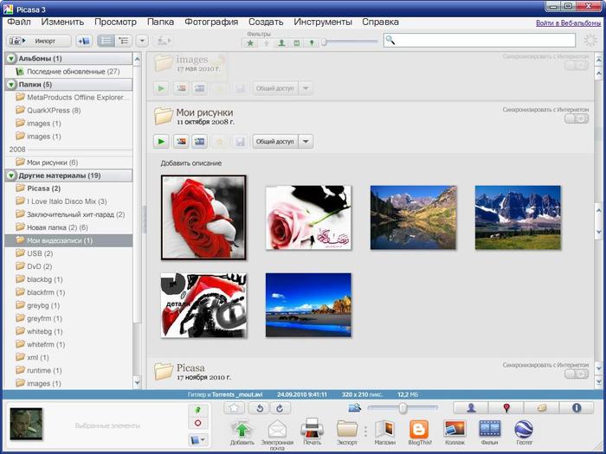This screenshot has width=606, height=454.
Task: Select the pink rose thumbnail
Action: [308, 218]
